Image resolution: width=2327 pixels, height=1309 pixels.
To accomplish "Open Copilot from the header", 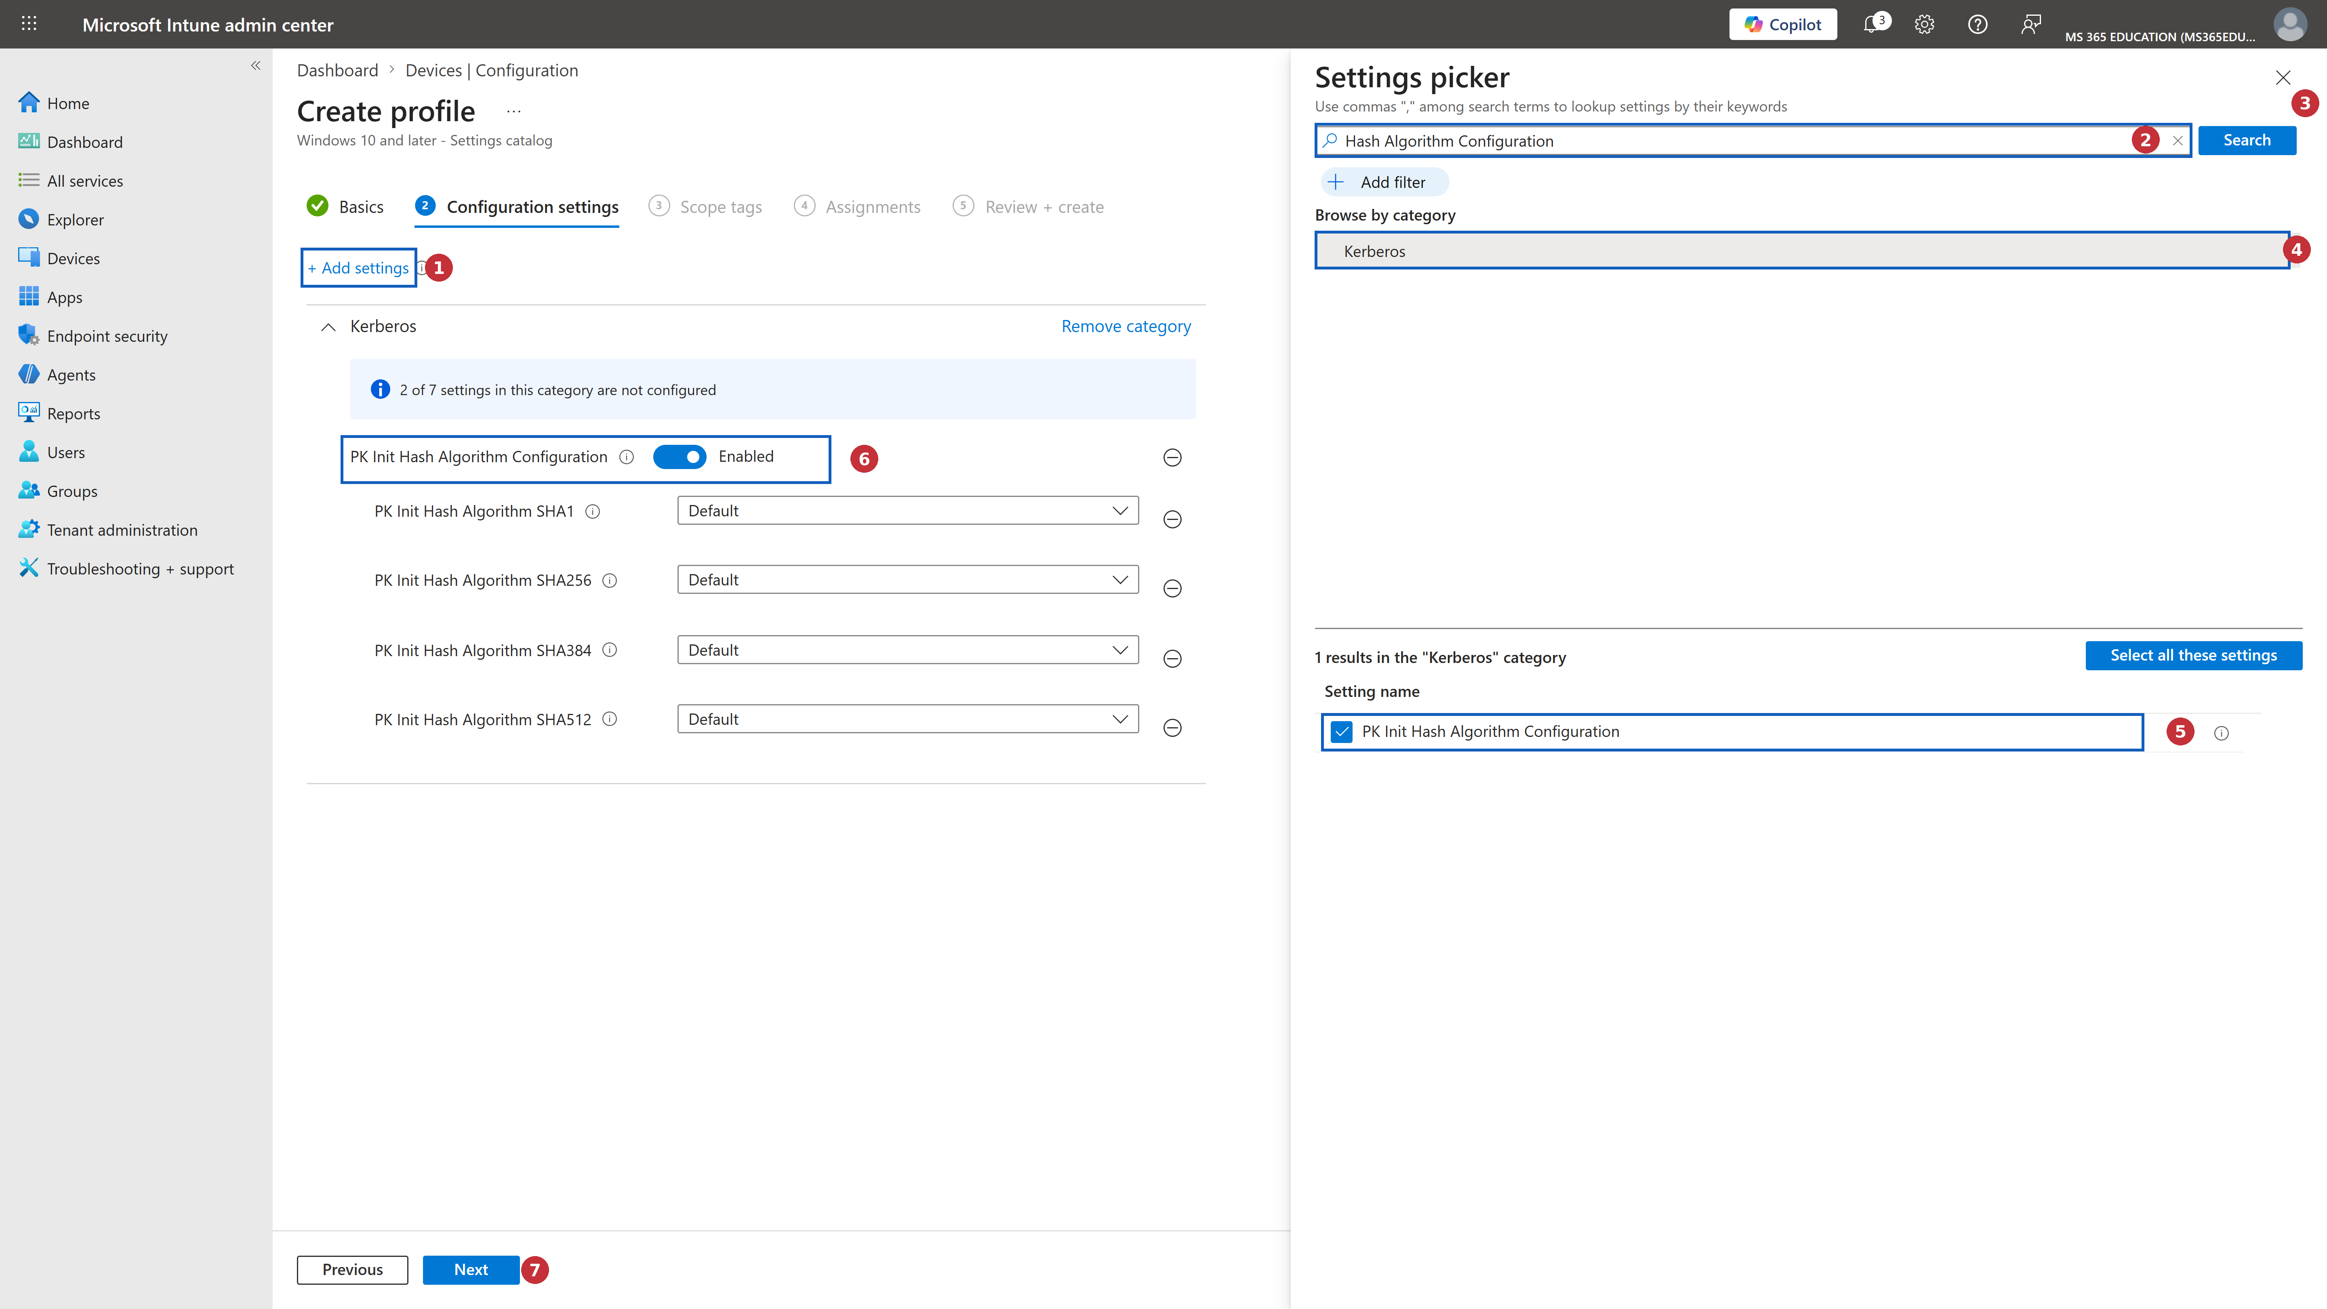I will coord(1782,24).
